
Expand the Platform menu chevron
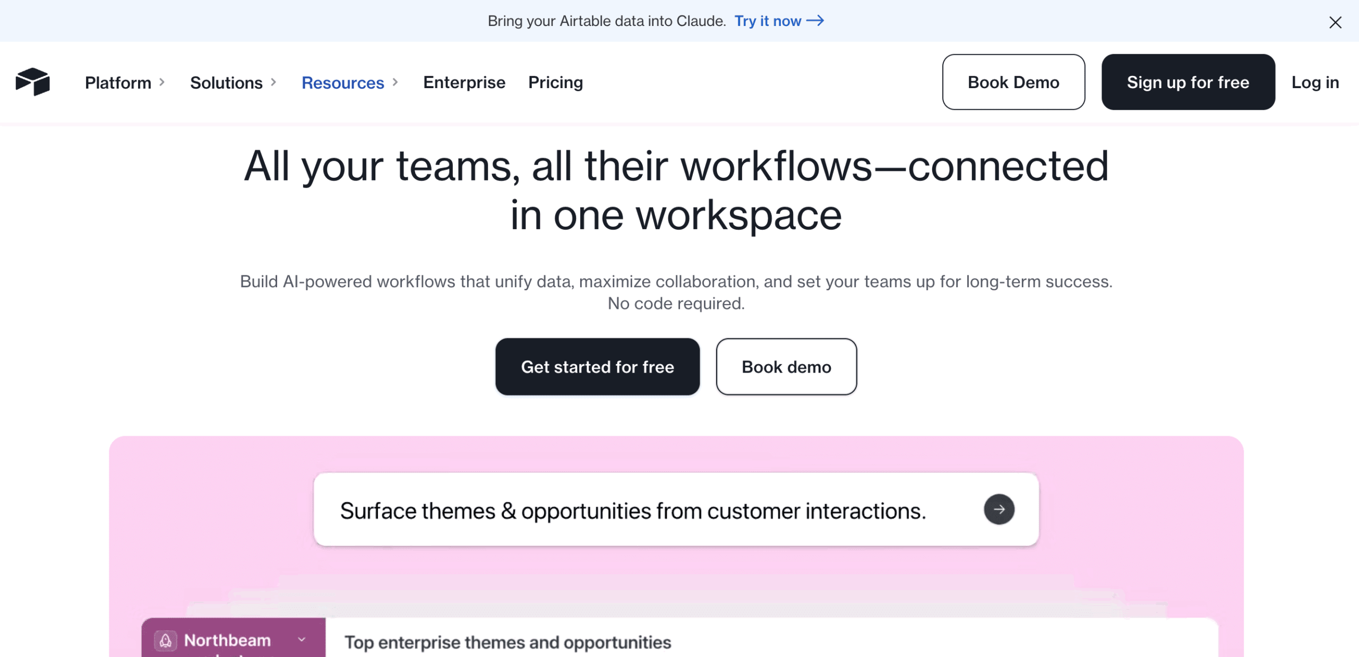click(x=162, y=82)
